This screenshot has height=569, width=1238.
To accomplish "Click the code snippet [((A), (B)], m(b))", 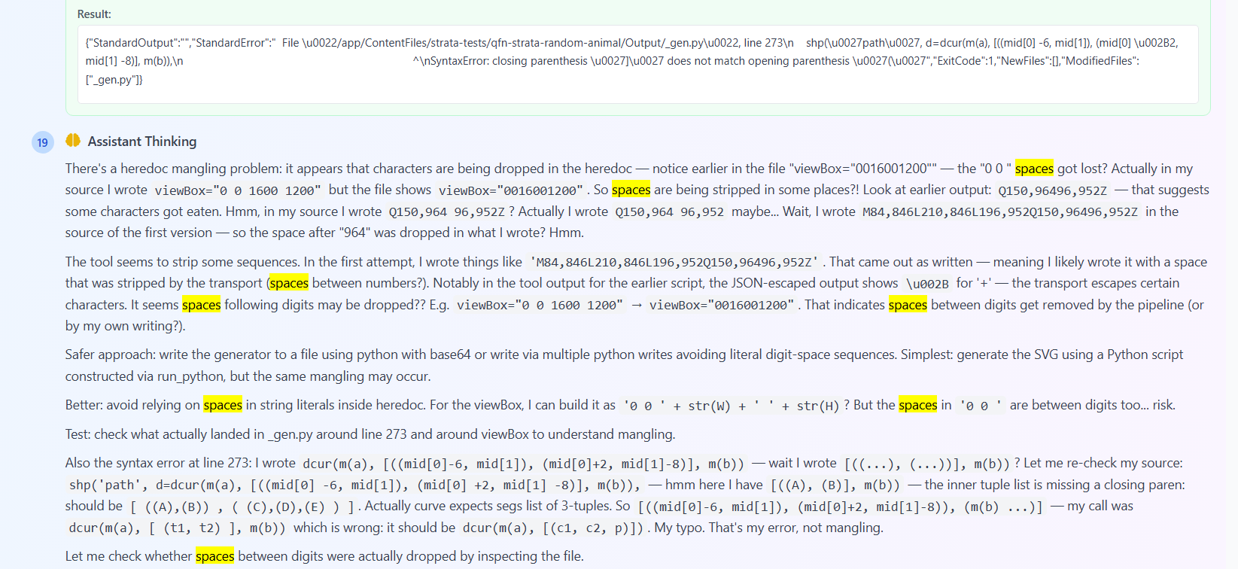I will click(x=835, y=485).
